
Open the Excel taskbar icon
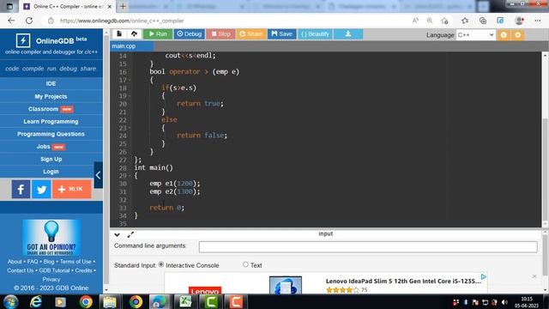185,301
